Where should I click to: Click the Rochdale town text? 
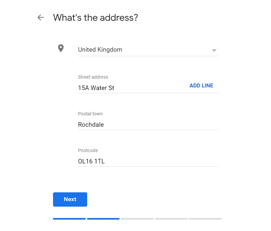pos(91,125)
